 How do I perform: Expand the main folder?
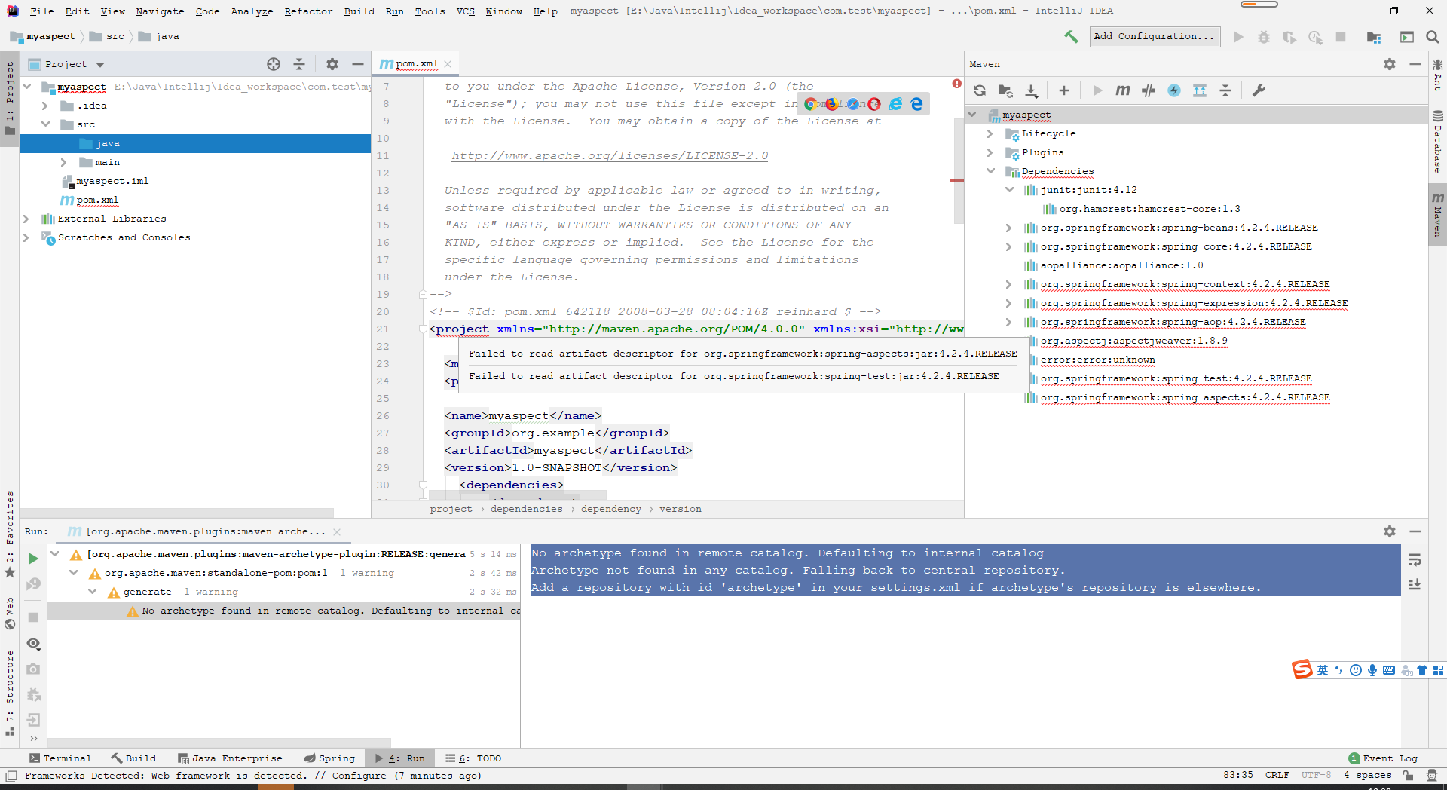64,162
